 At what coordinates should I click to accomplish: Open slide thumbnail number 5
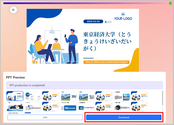pyautogui.click(x=86, y=96)
